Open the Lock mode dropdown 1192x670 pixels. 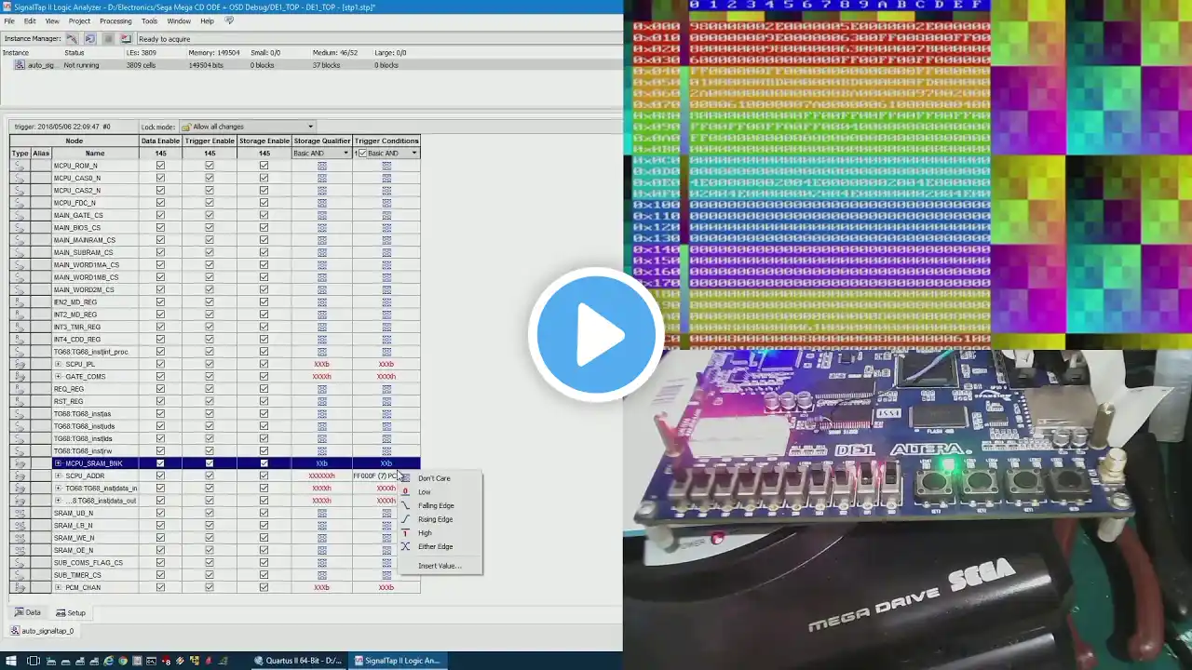click(248, 127)
